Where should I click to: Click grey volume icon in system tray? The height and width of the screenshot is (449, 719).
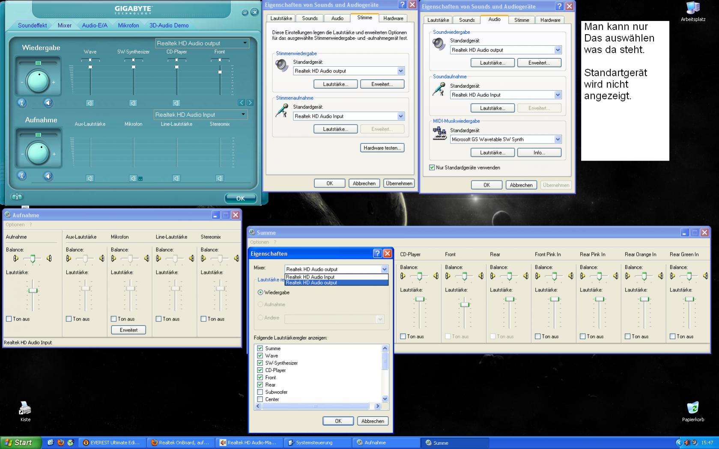click(x=694, y=443)
